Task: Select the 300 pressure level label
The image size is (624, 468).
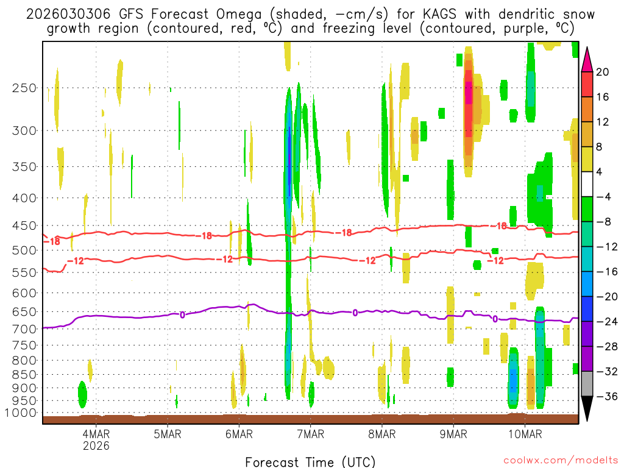Action: (x=24, y=130)
